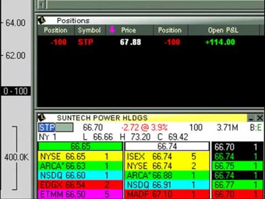Viewport: 265px width, 199px height.
Task: Click the 62.00 chart price label
Action: tap(15, 55)
